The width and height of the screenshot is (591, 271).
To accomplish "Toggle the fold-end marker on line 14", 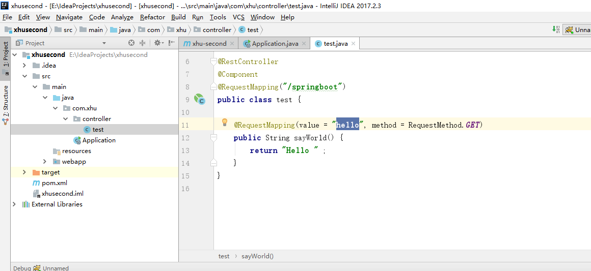I will coord(213,163).
